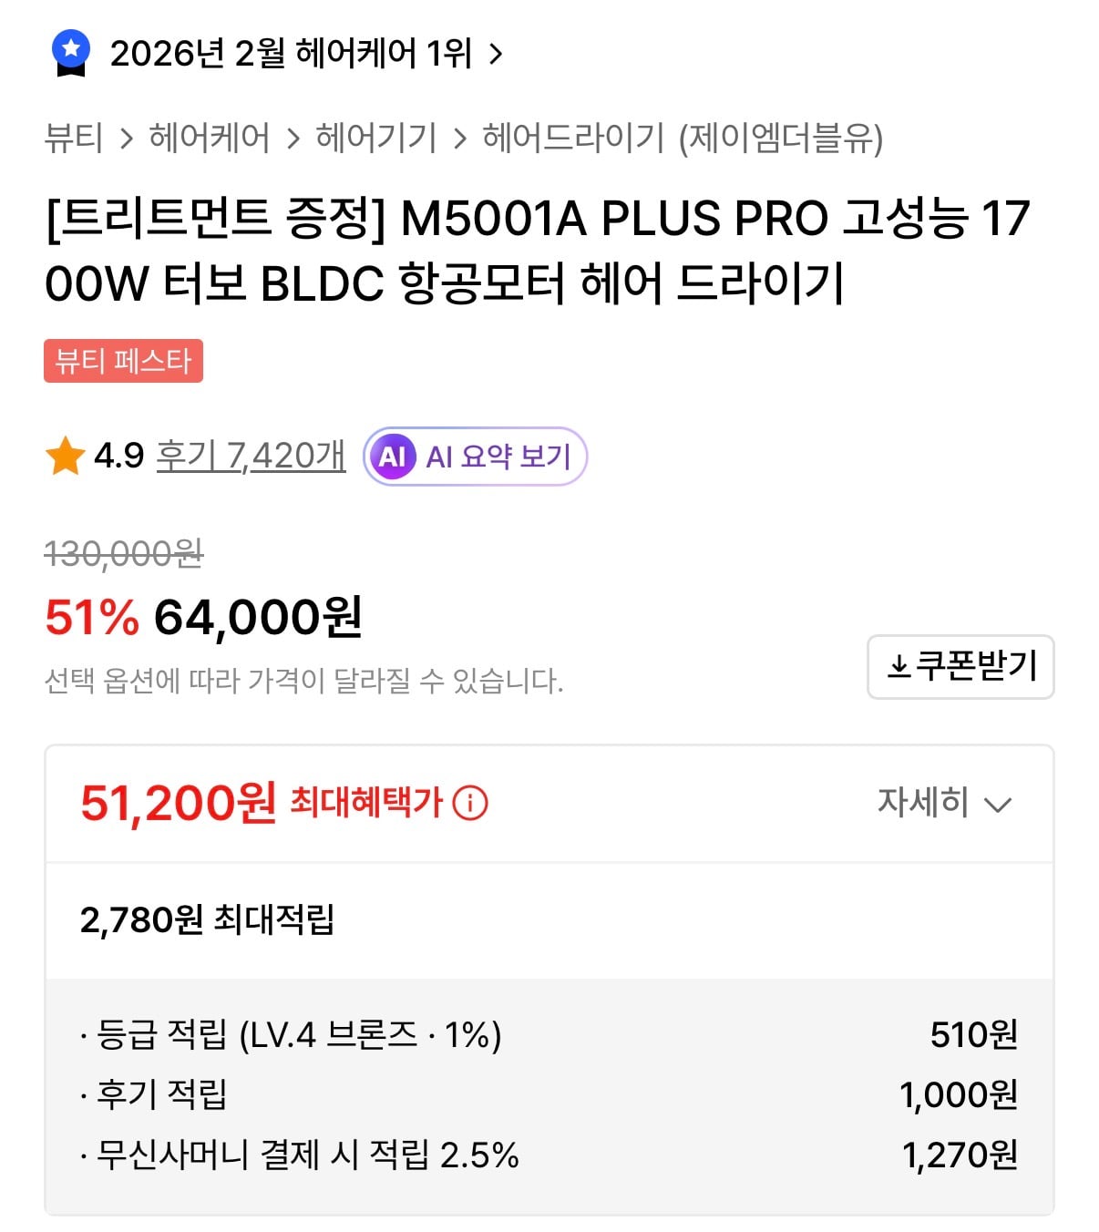
Task: Click the orange star rating icon
Action: pyautogui.click(x=65, y=456)
